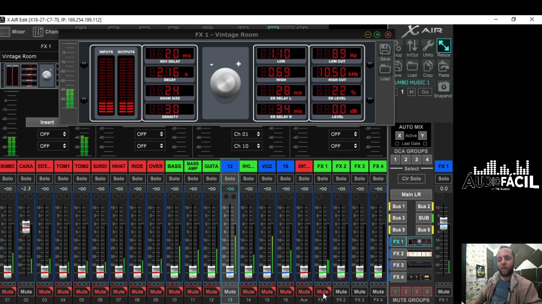542x304 pixels.
Task: Open the In/Out routing icon
Action: click(412, 46)
